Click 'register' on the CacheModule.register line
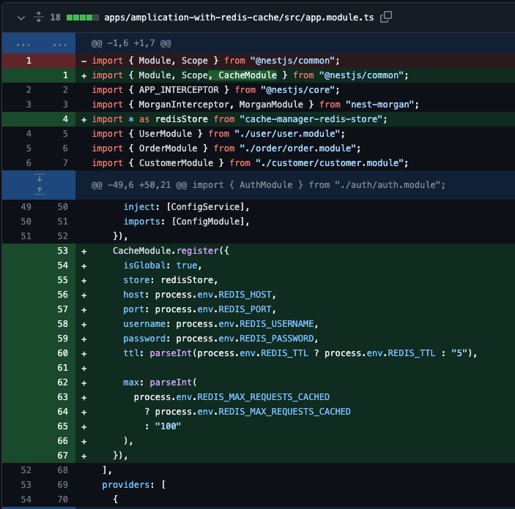Screen dimensions: 515x509 [x=197, y=251]
